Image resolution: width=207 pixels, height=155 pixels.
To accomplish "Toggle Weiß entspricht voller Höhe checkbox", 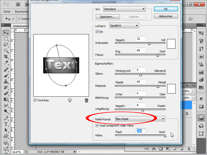I will [x=97, y=126].
